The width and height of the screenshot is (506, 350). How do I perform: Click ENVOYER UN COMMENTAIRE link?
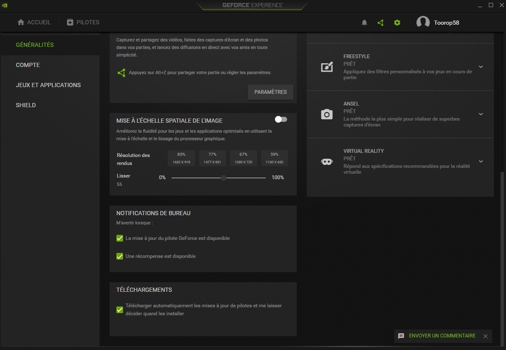click(442, 336)
